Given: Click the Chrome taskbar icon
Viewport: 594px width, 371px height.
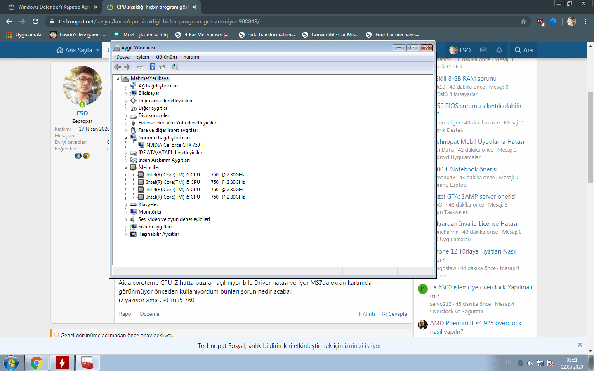Looking at the screenshot, I should click(36, 363).
